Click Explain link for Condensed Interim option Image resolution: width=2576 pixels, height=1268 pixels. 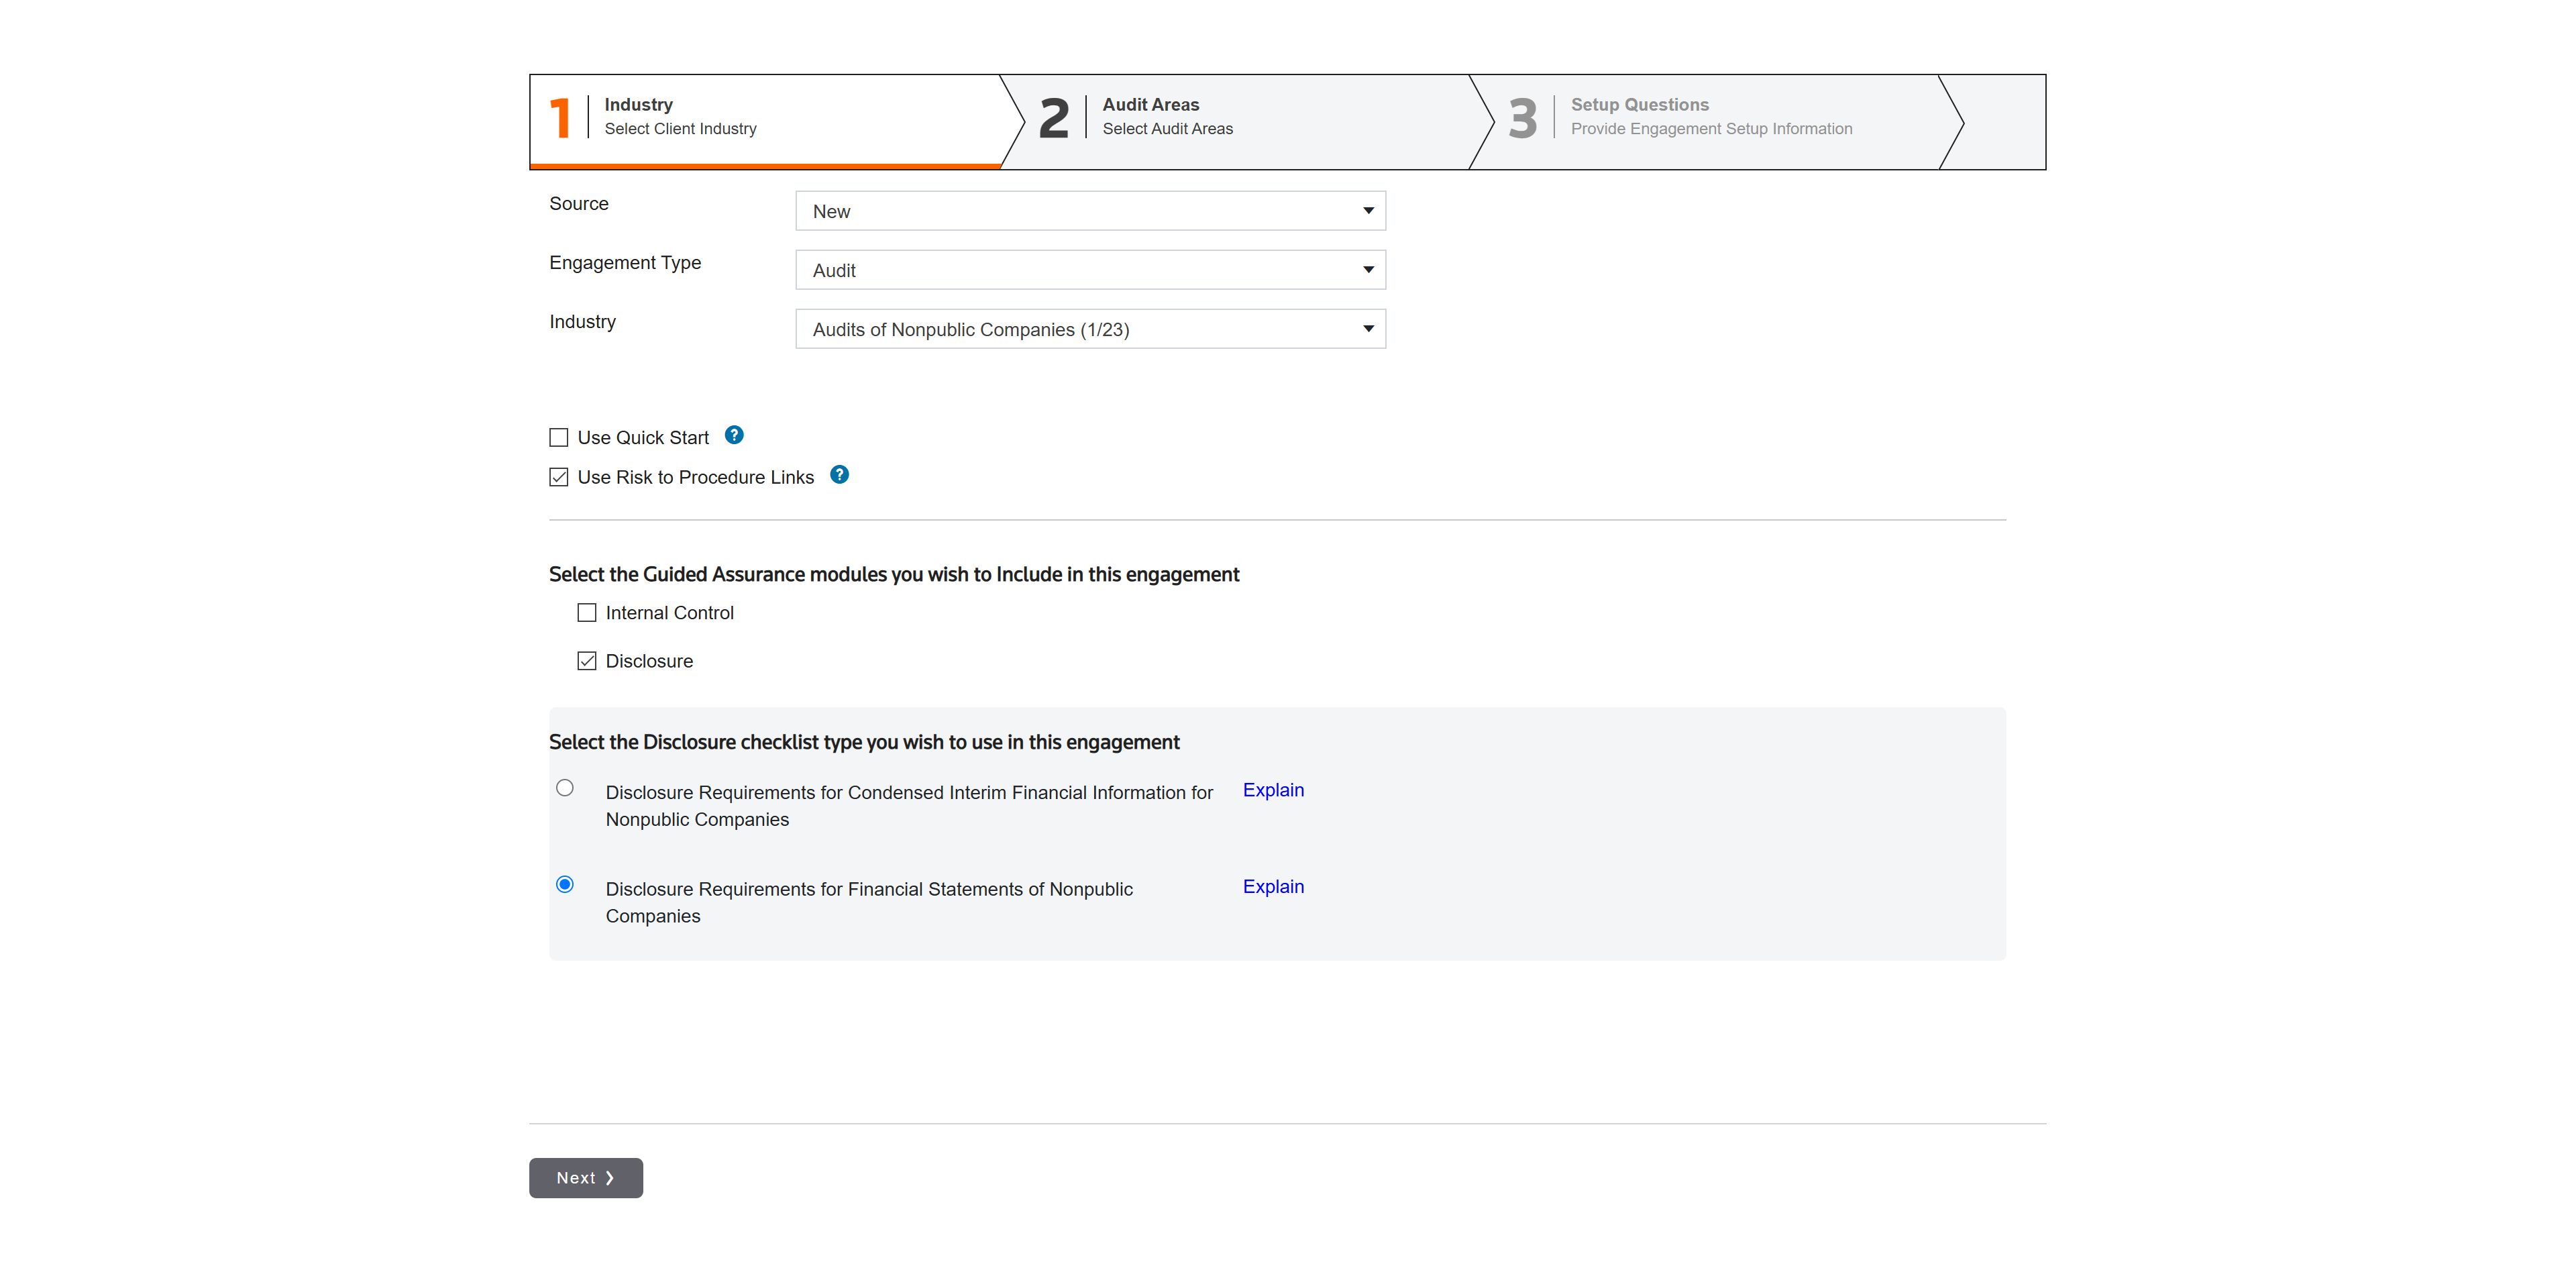[x=1273, y=790]
